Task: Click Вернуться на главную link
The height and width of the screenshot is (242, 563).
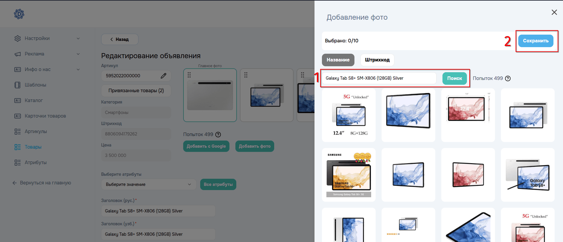Action: click(x=45, y=183)
